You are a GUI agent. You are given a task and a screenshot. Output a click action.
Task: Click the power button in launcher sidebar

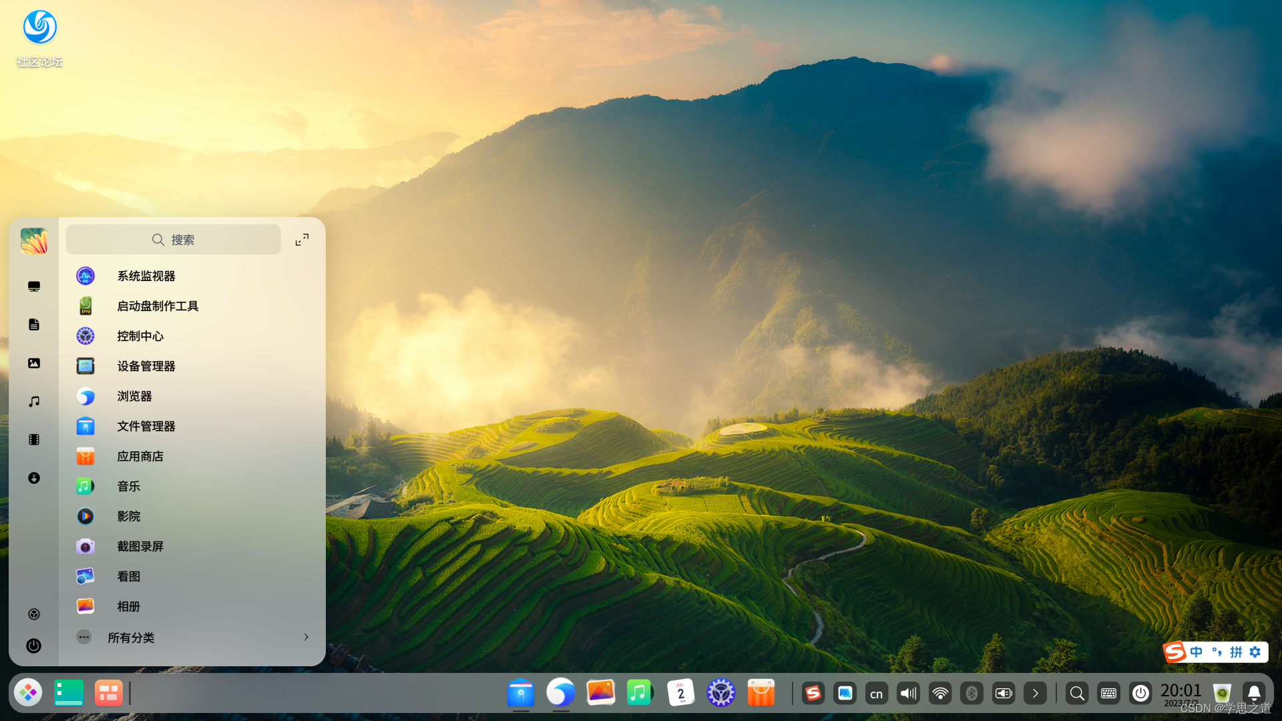pyautogui.click(x=34, y=646)
